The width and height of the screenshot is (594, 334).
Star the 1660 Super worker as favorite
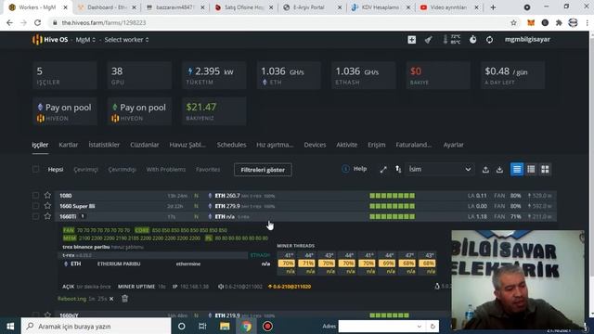[x=47, y=206]
